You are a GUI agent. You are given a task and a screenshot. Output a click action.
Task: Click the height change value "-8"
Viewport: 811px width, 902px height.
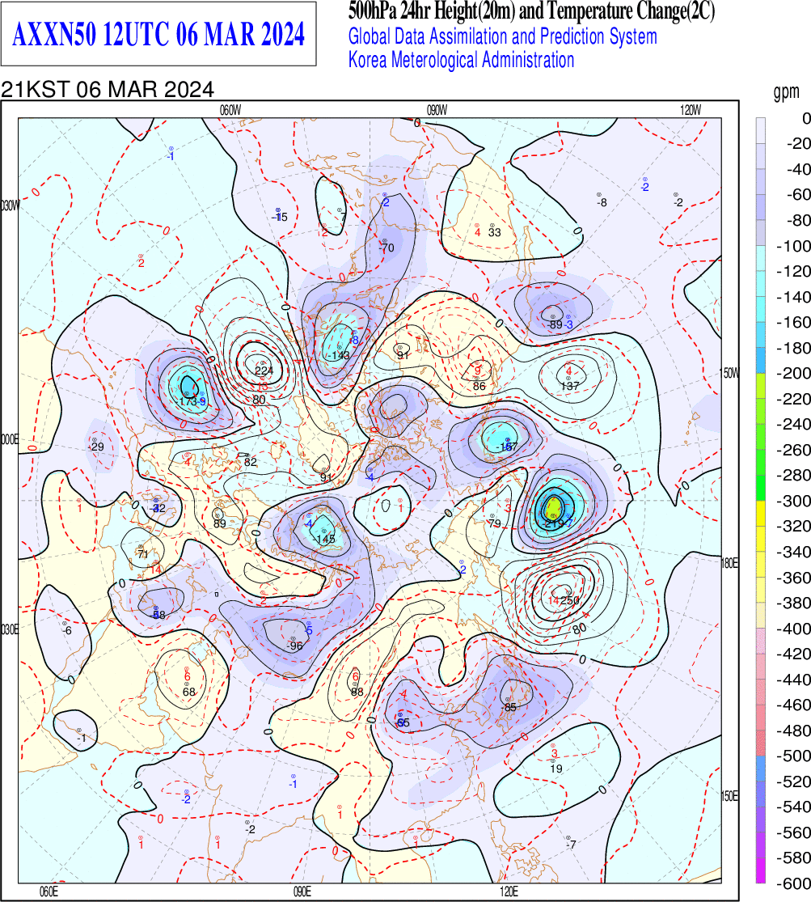pos(602,202)
